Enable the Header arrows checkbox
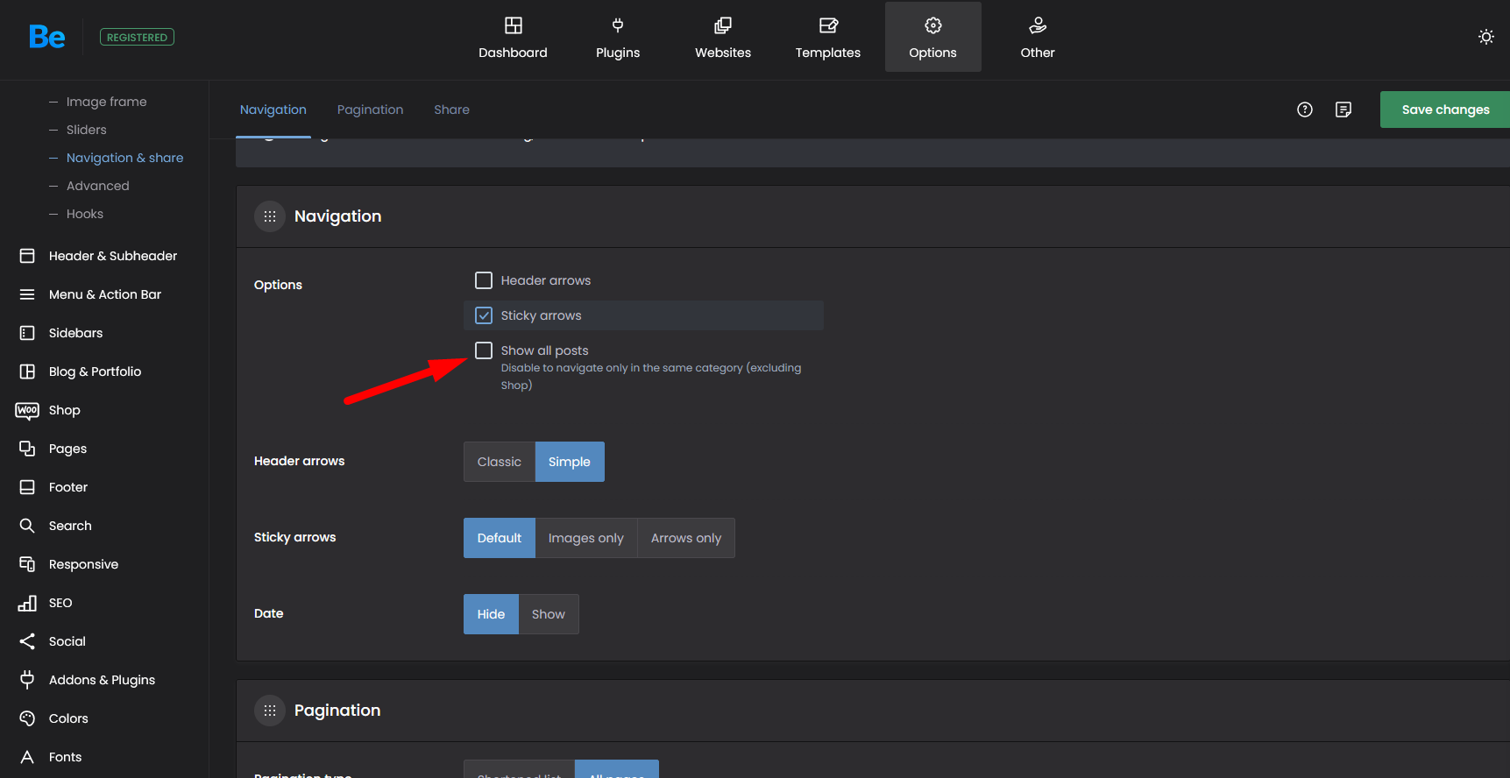This screenshot has width=1510, height=778. pyautogui.click(x=484, y=280)
